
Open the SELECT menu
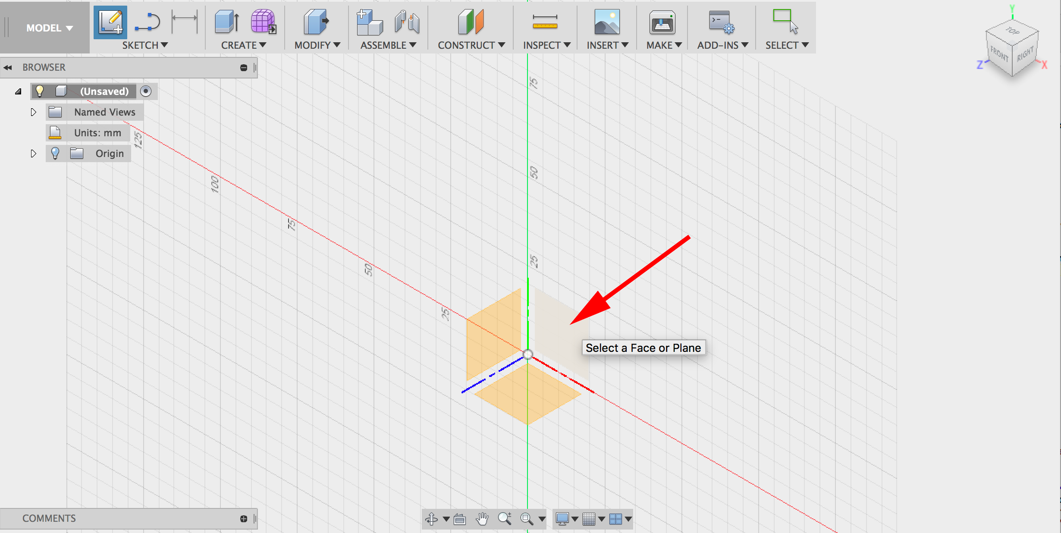point(787,45)
